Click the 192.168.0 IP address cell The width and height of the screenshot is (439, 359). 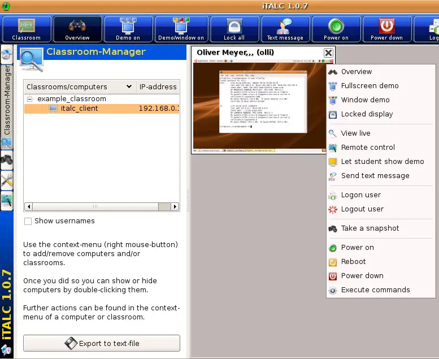158,109
